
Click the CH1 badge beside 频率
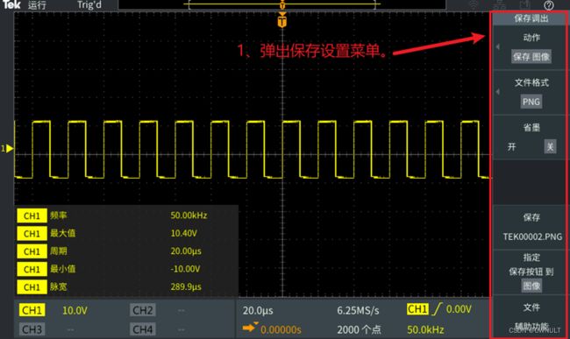click(x=32, y=215)
